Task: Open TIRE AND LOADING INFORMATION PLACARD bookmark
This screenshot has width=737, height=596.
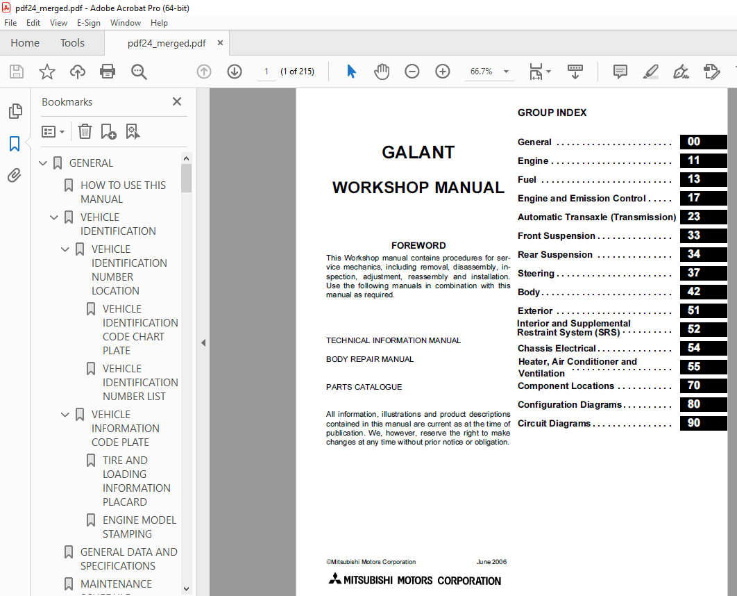Action: tap(136, 481)
